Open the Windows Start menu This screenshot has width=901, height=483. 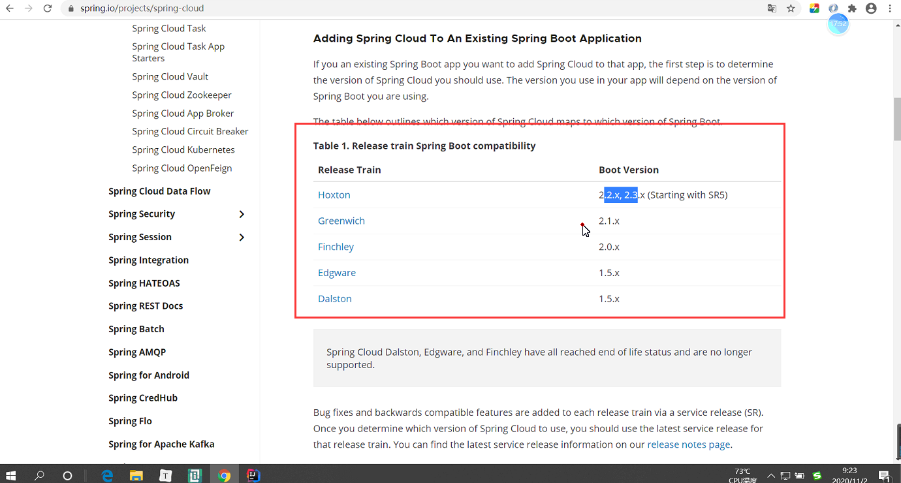(11, 475)
